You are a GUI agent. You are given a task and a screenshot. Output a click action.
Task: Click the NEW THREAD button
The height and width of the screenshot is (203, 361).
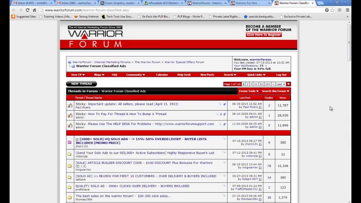(82, 84)
